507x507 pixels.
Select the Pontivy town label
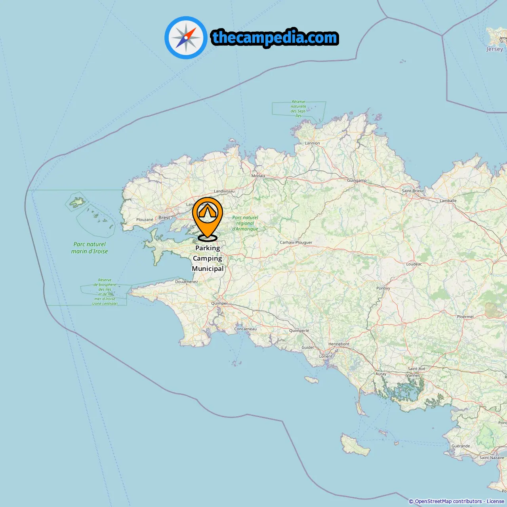click(383, 288)
